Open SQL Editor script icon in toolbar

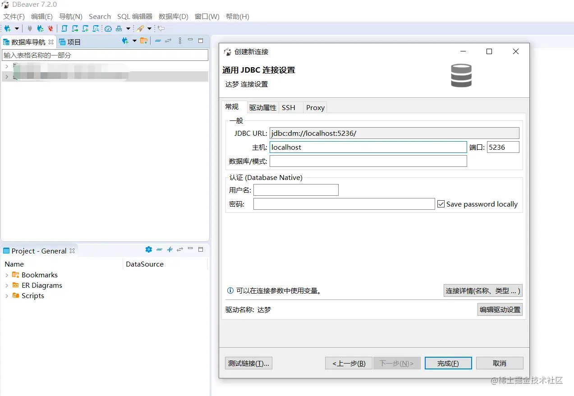click(x=64, y=28)
